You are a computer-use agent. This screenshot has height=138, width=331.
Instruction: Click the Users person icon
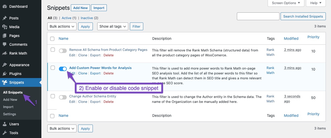click(5, 124)
